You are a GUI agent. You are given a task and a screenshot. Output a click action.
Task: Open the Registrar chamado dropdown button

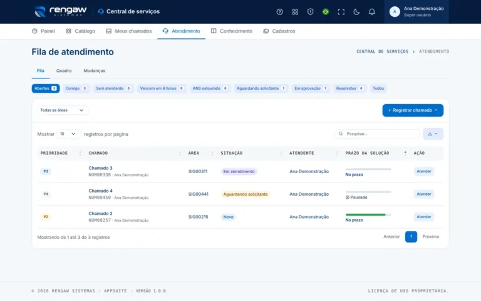[x=413, y=110]
